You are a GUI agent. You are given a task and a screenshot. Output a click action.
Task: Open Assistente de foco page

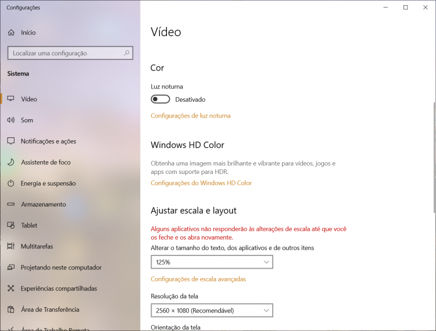[70, 162]
